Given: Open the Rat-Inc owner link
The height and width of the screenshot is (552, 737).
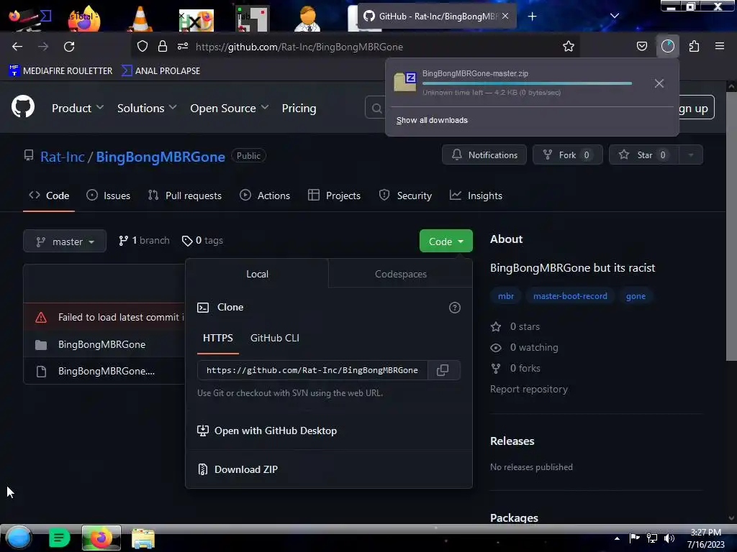Looking at the screenshot, I should (63, 156).
